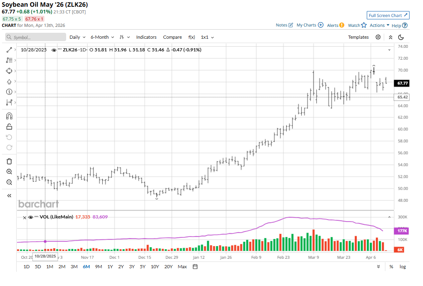Open the Actions dropdown menu
The height and width of the screenshot is (286, 423).
(379, 25)
